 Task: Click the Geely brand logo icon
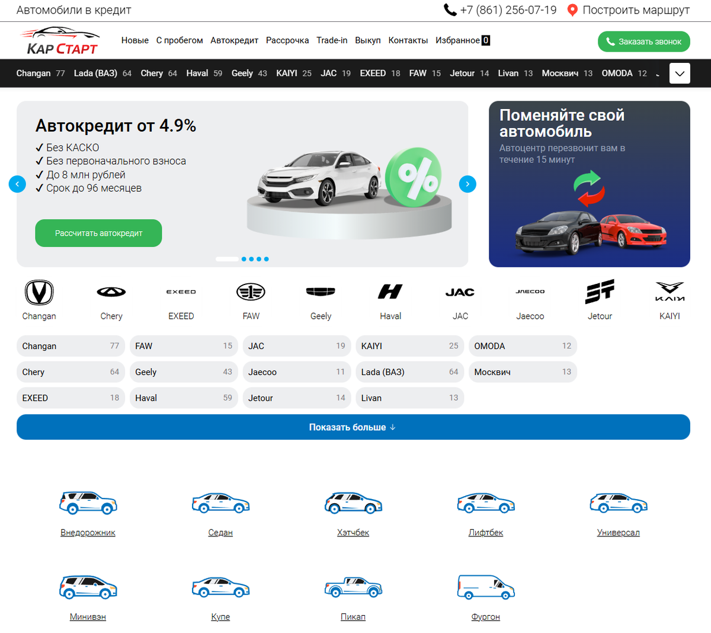[x=321, y=292]
